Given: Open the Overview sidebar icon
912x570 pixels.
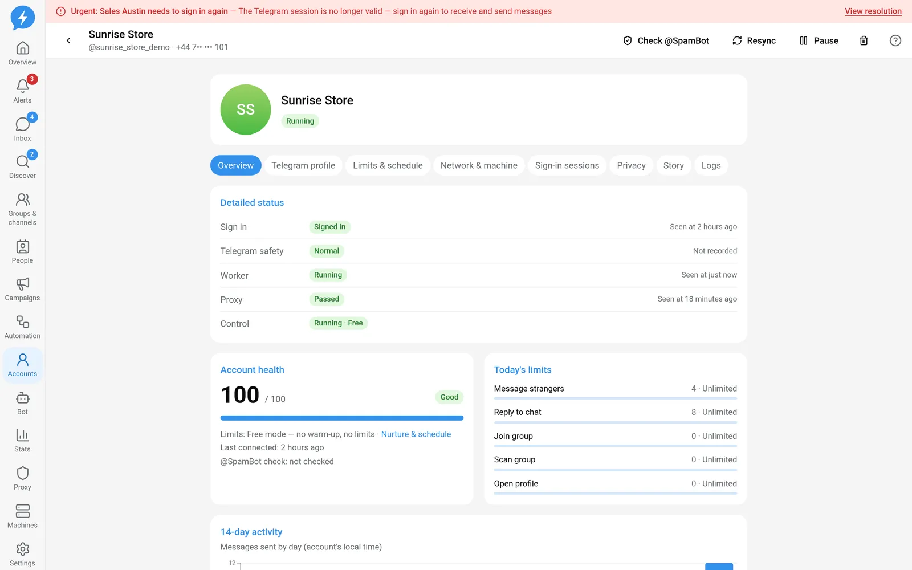Looking at the screenshot, I should pos(22,54).
